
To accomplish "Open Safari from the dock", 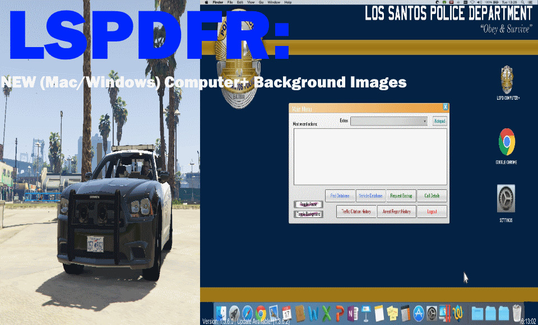I will (x=248, y=313).
